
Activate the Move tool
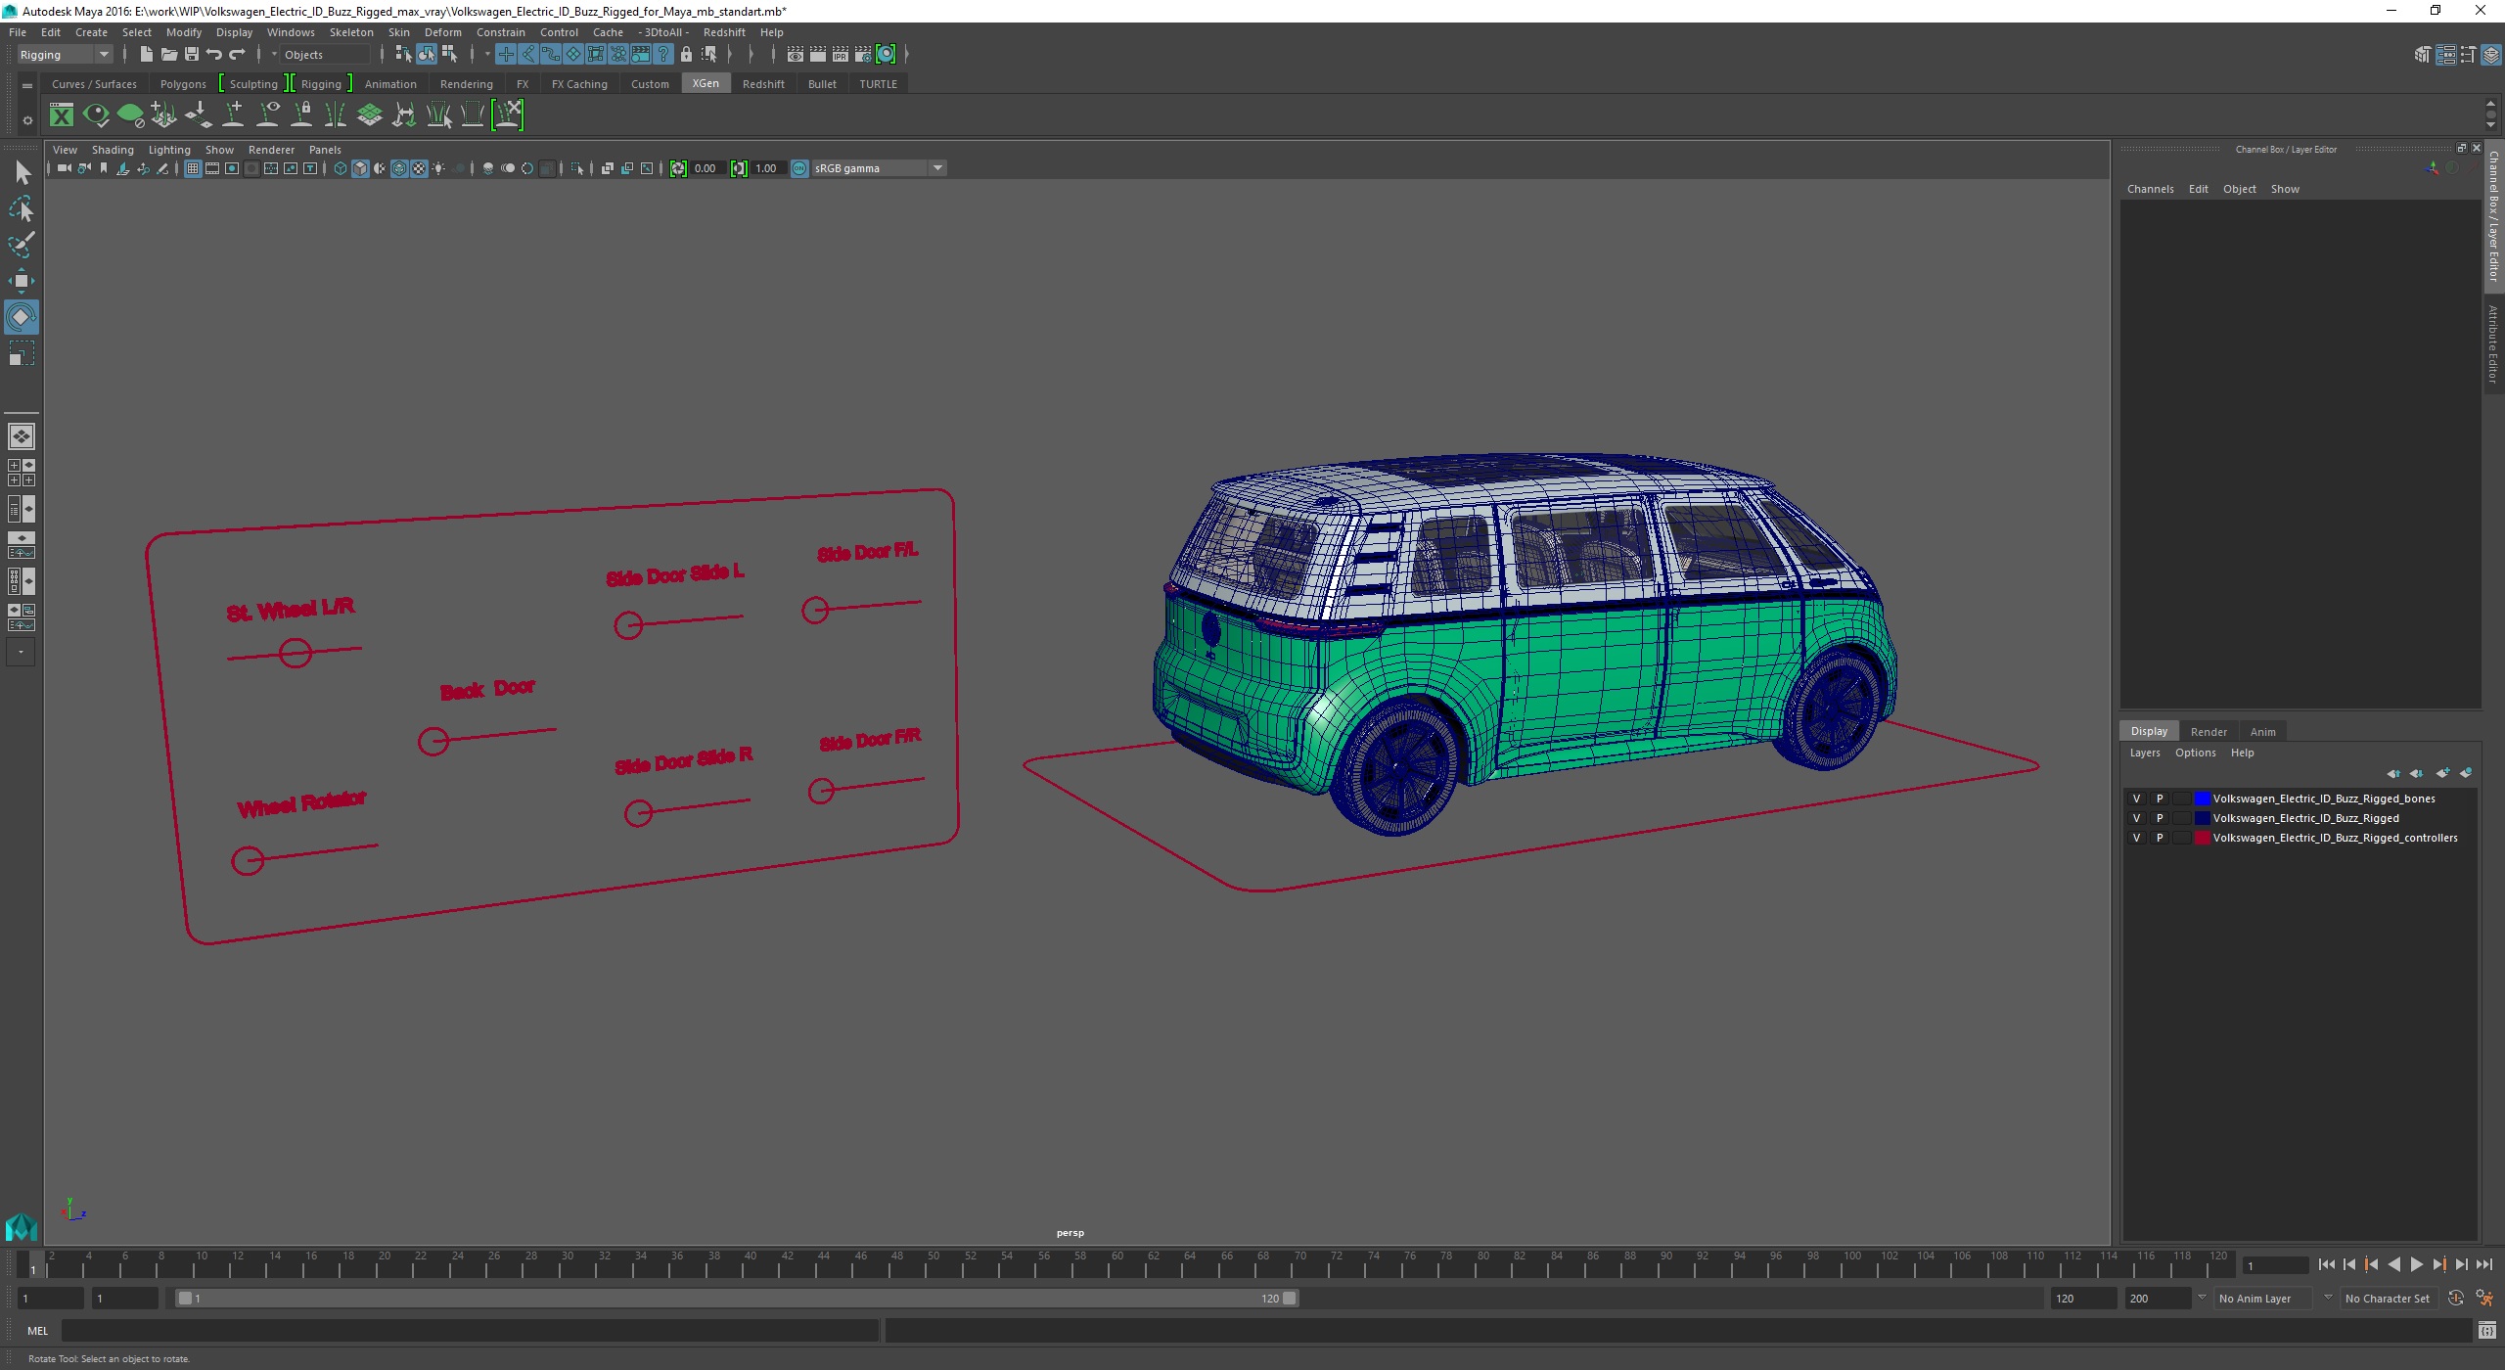tap(22, 281)
